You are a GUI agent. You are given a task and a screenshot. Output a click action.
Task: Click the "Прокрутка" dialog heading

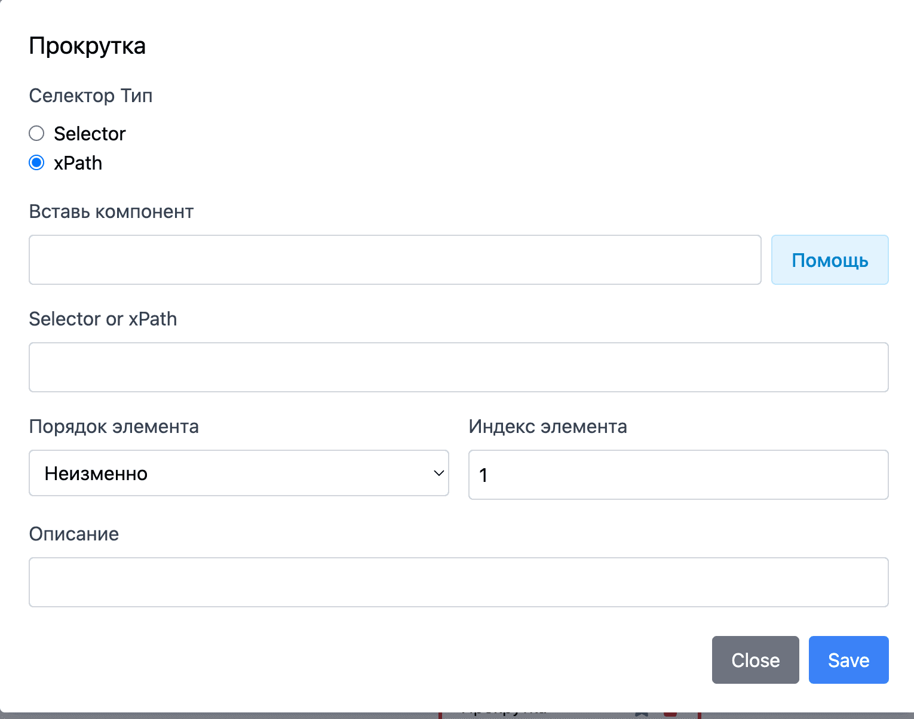87,46
